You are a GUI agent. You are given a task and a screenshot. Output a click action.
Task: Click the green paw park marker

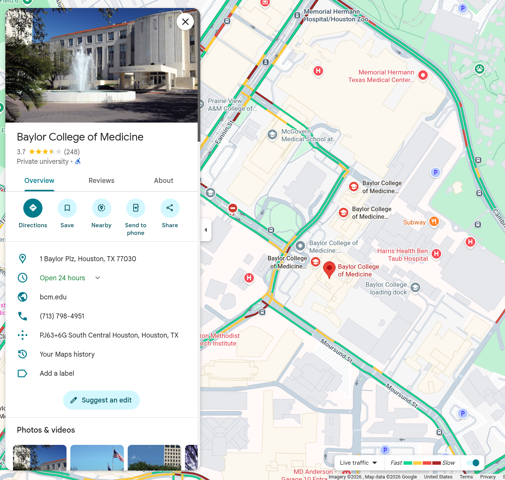[479, 69]
